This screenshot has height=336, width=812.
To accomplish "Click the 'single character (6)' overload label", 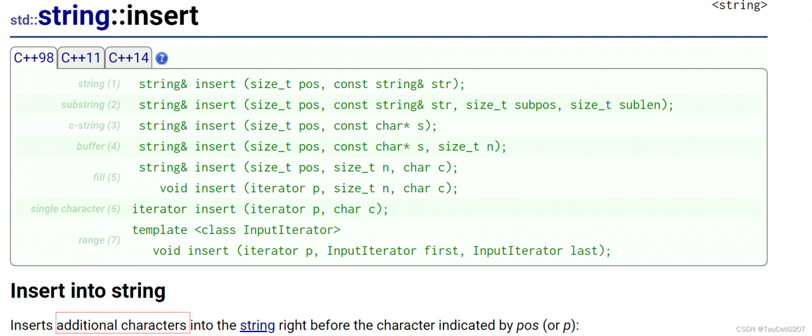I will coord(75,209).
